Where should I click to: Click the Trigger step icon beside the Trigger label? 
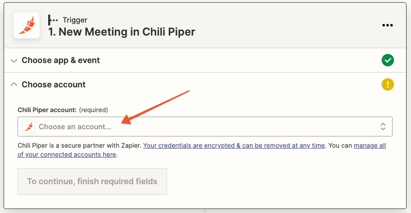(53, 20)
